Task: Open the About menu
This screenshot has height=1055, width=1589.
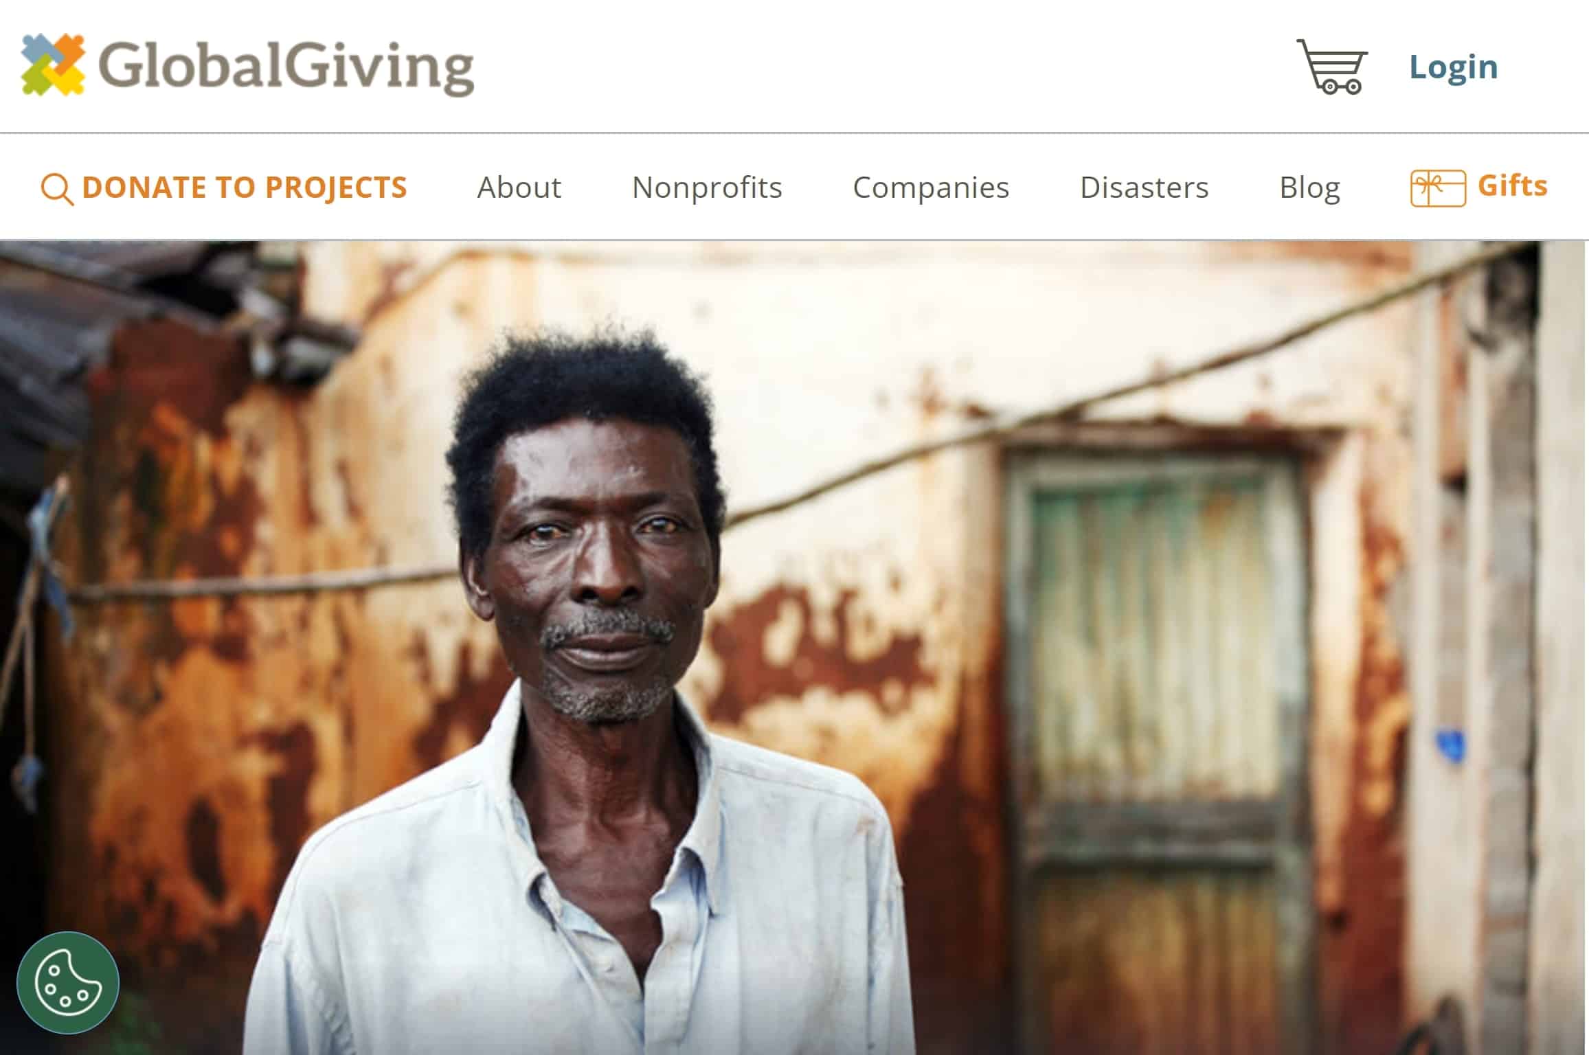Action: tap(519, 188)
